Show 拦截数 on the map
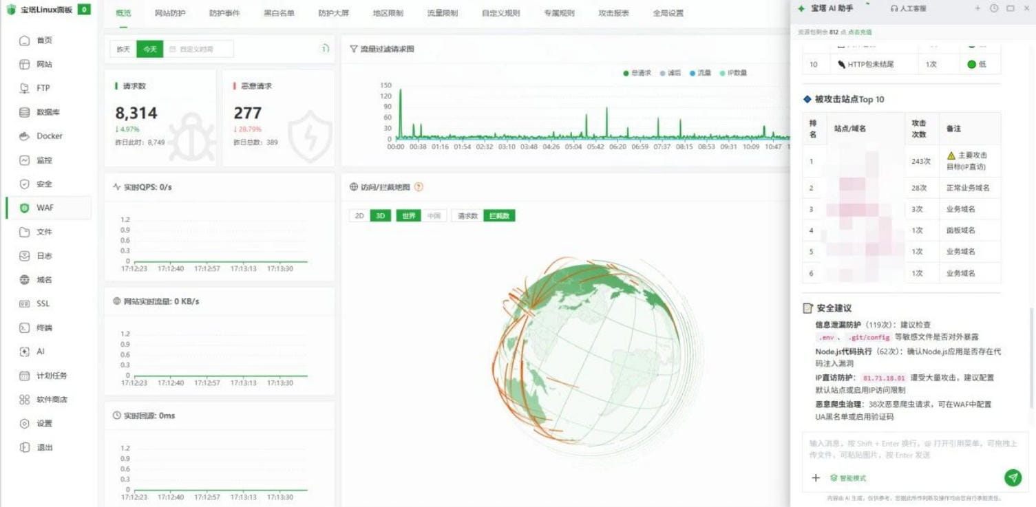 point(499,216)
